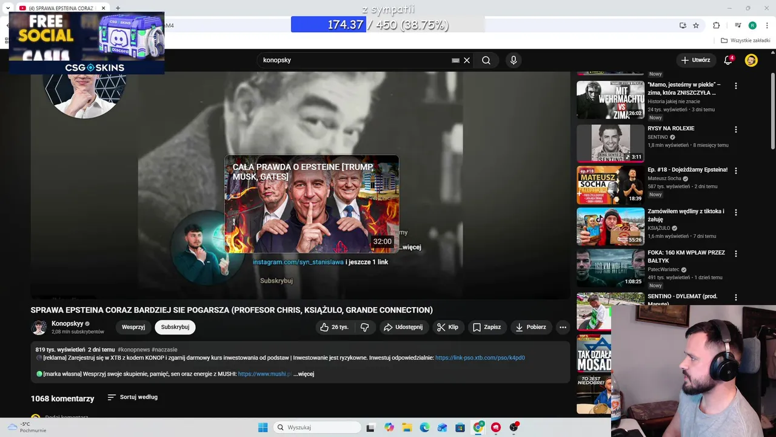Screen dimensions: 776x437
Task: Expand the Chrome tab search dropdown arrow
Action: click(7, 8)
